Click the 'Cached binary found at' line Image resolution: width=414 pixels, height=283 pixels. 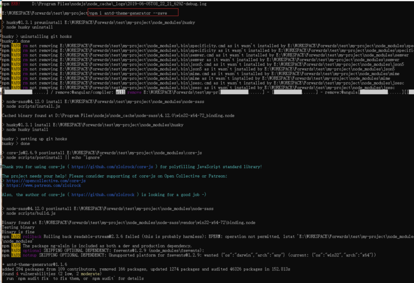[x=118, y=115]
